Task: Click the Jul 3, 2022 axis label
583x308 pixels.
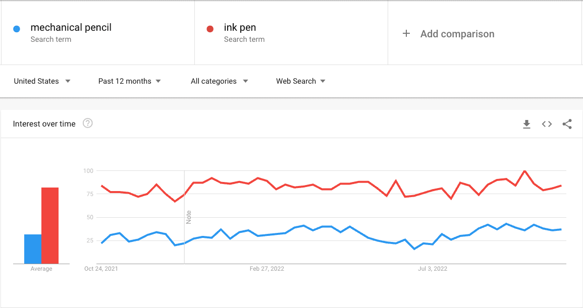Action: (x=433, y=269)
